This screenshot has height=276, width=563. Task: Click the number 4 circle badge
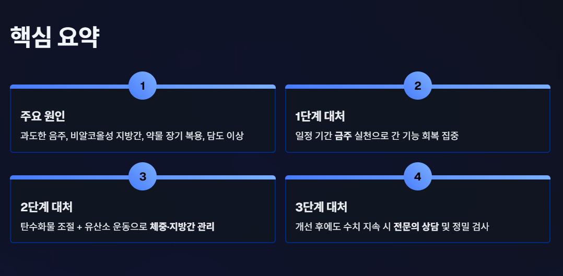click(x=418, y=176)
